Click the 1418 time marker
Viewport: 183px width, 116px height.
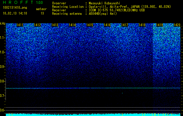point(142,25)
